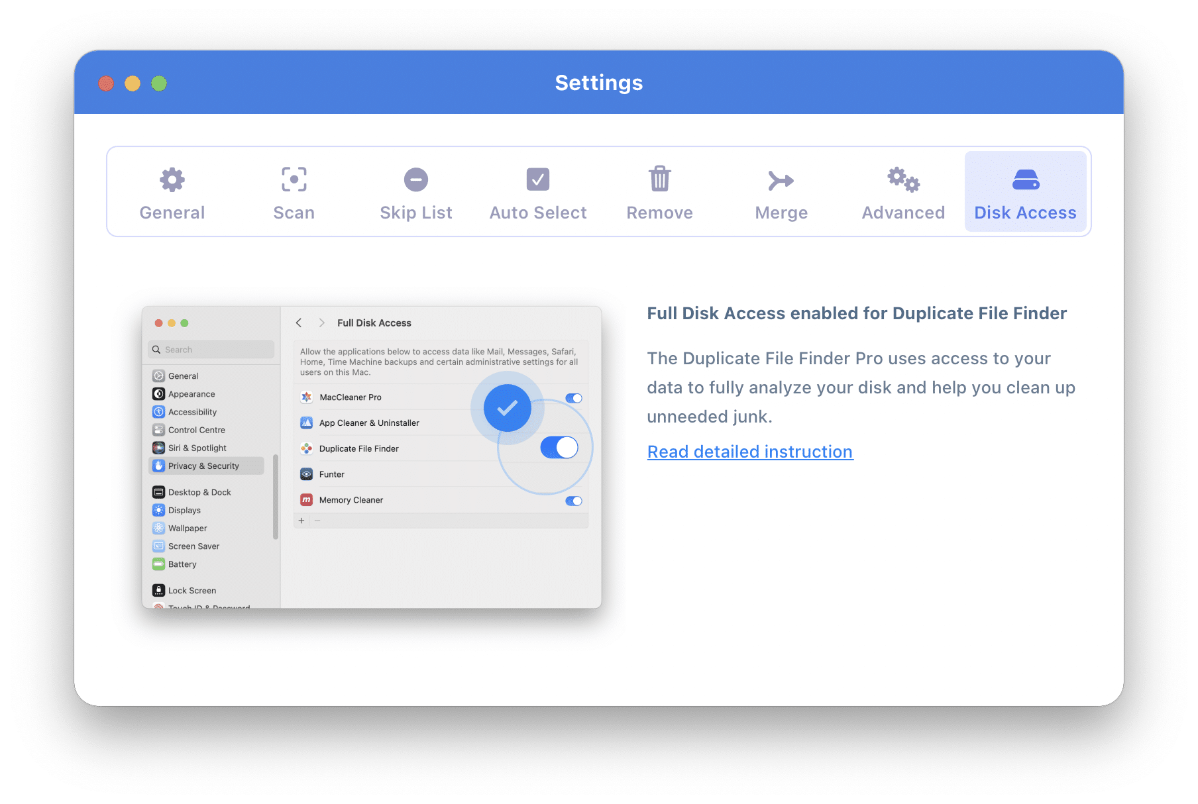The height and width of the screenshot is (804, 1198).
Task: Toggle the Duplicate File Finder switch
Action: click(x=559, y=448)
